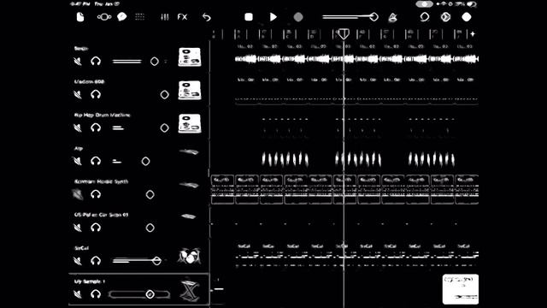The width and height of the screenshot is (547, 308).
Task: Solo the Modern 808 track with headphones
Action: click(96, 94)
